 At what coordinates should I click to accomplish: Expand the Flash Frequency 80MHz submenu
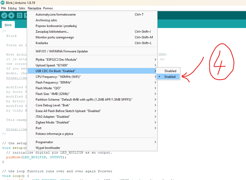tap(92, 82)
